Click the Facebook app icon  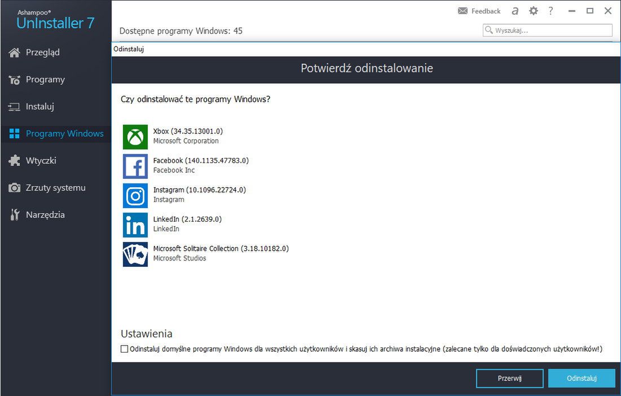click(135, 166)
